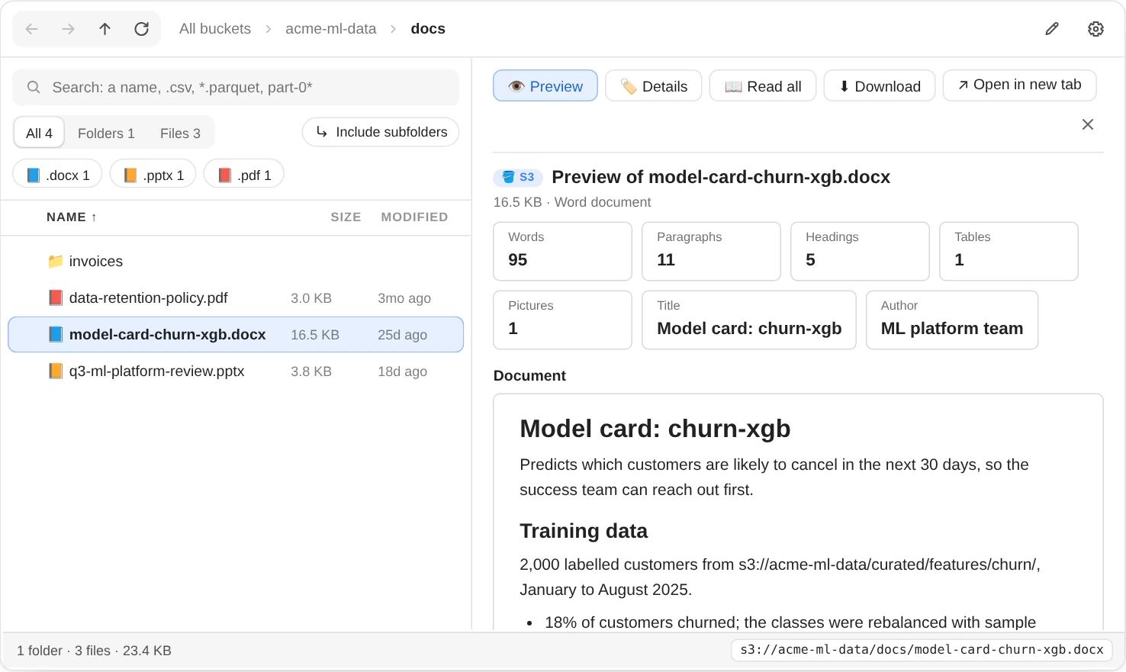Click the S3 badge in preview header
Image resolution: width=1126 pixels, height=672 pixels.
(x=518, y=177)
